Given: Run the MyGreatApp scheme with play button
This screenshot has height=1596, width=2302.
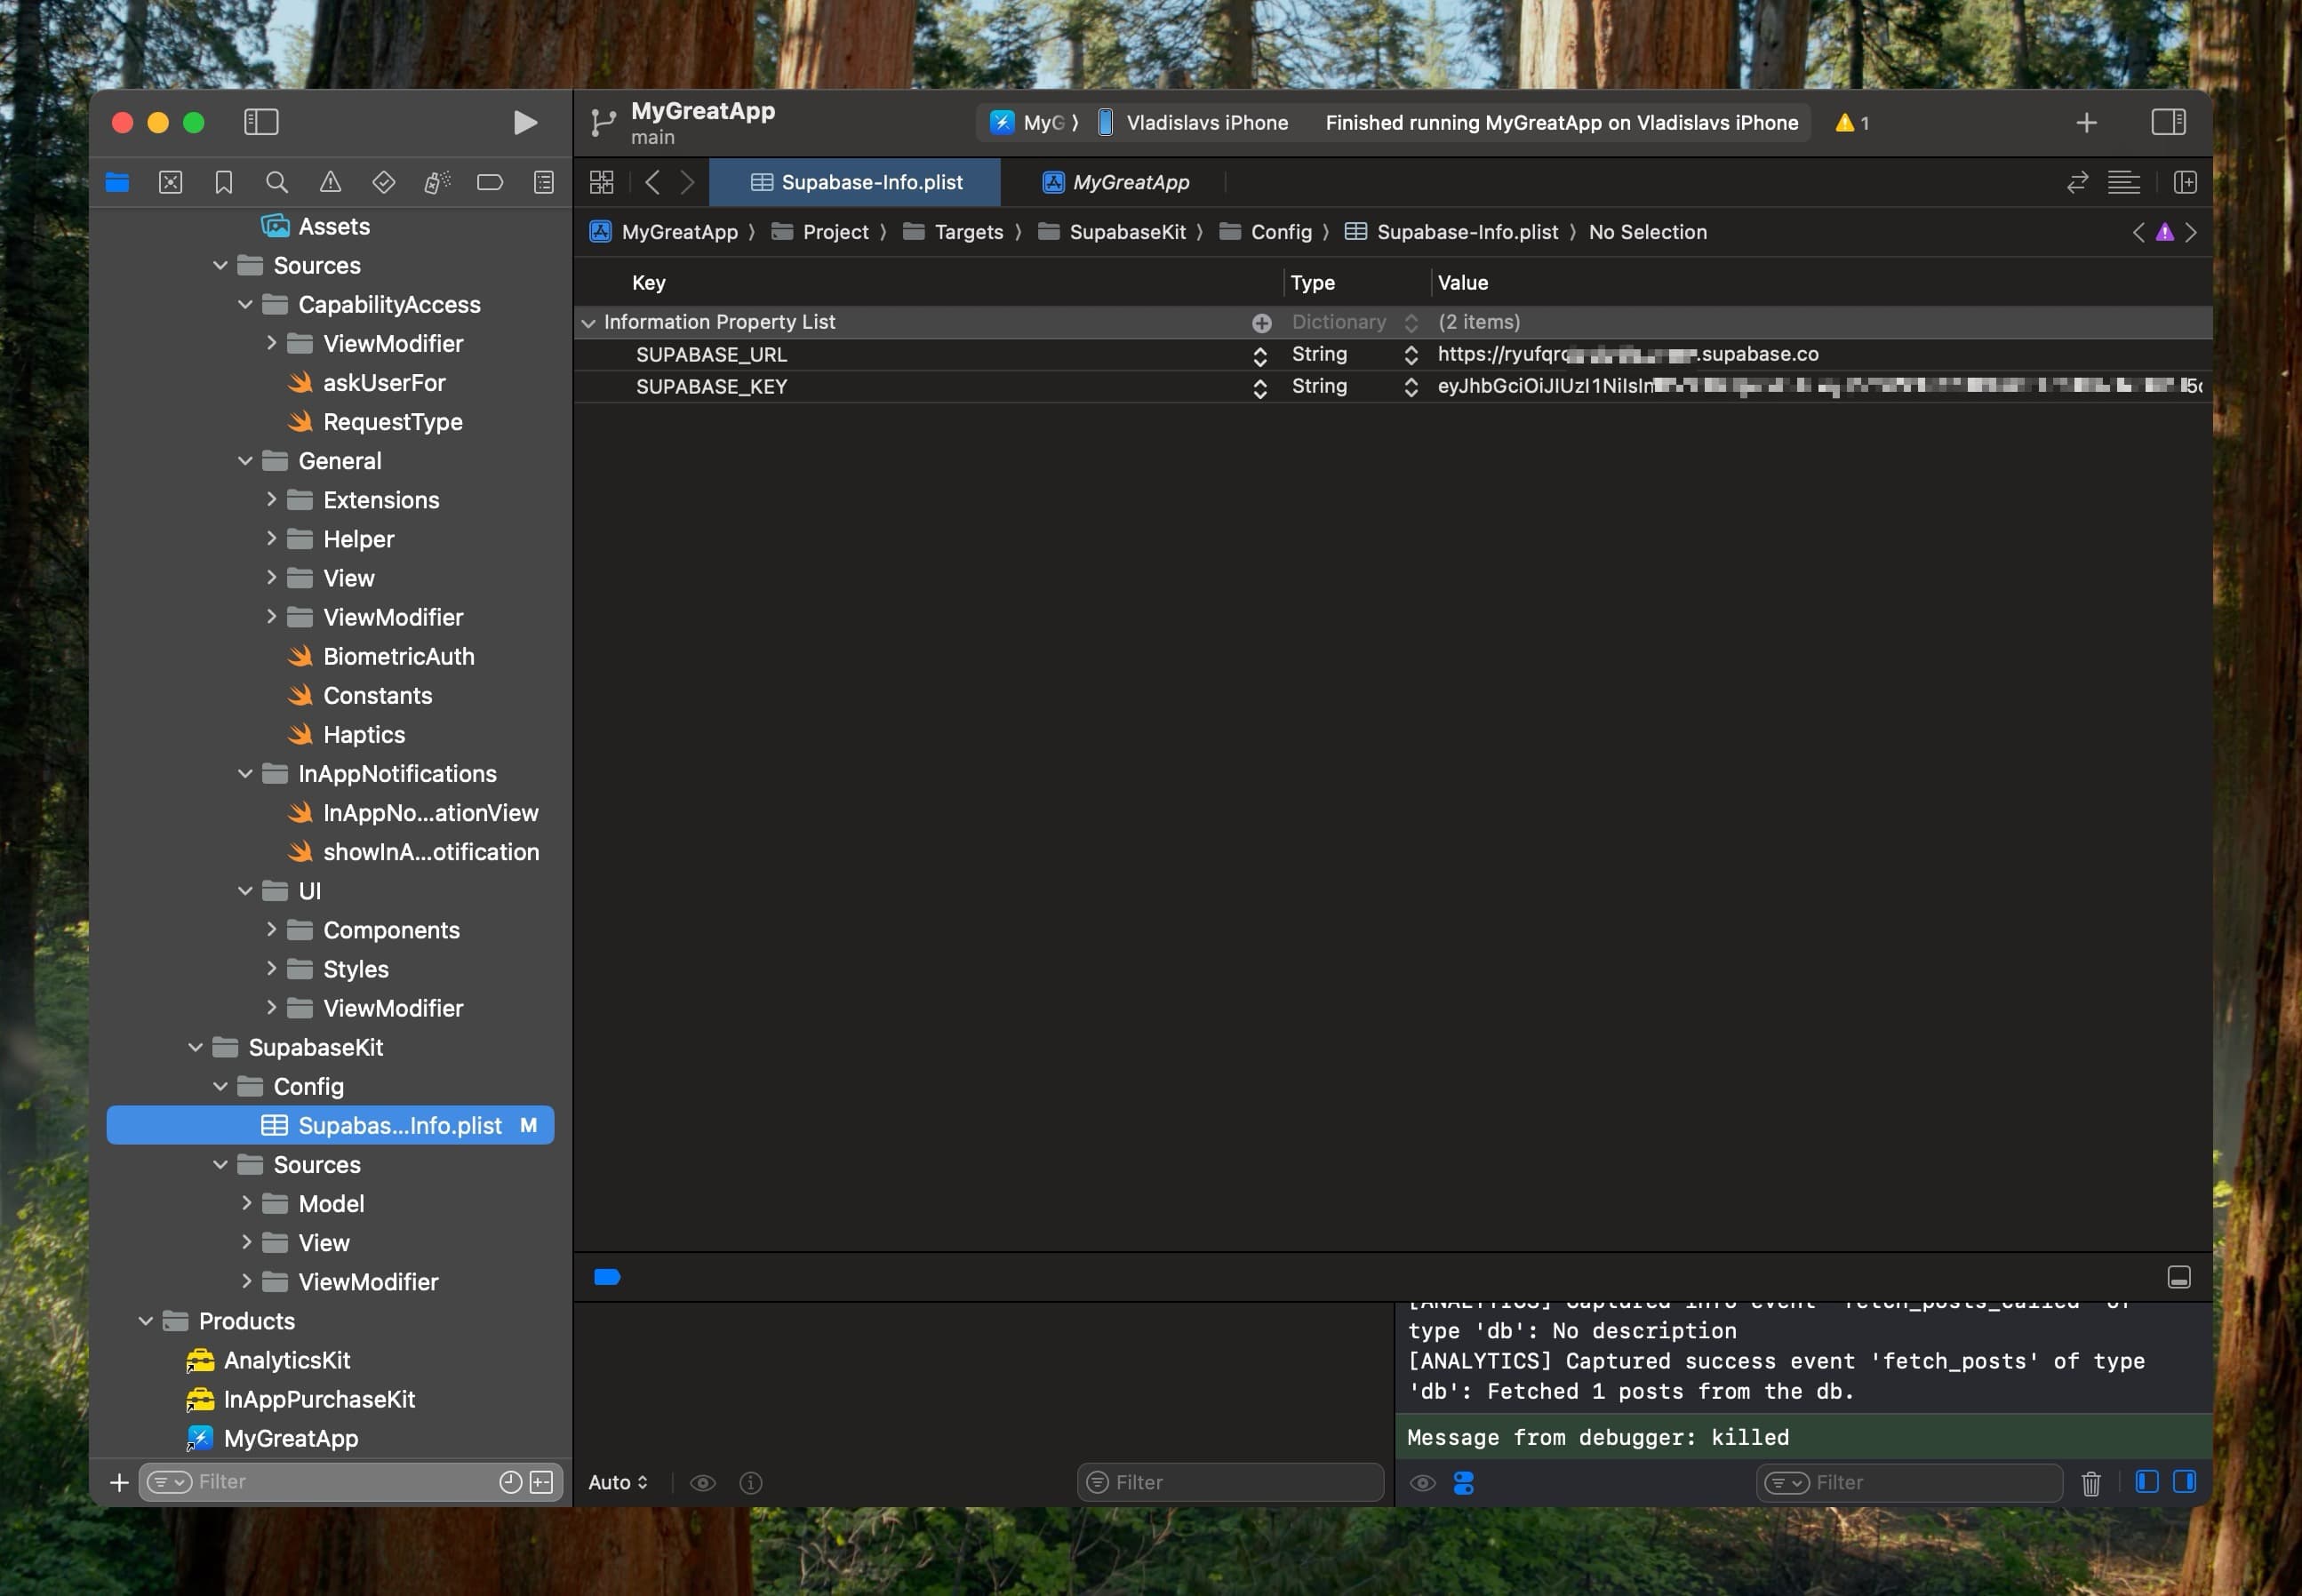Looking at the screenshot, I should tap(525, 122).
